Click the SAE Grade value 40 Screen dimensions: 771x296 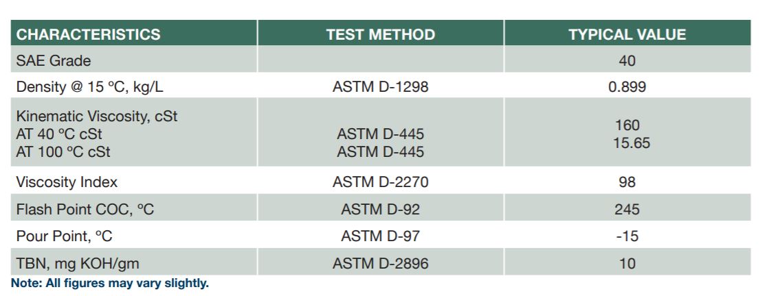[627, 61]
